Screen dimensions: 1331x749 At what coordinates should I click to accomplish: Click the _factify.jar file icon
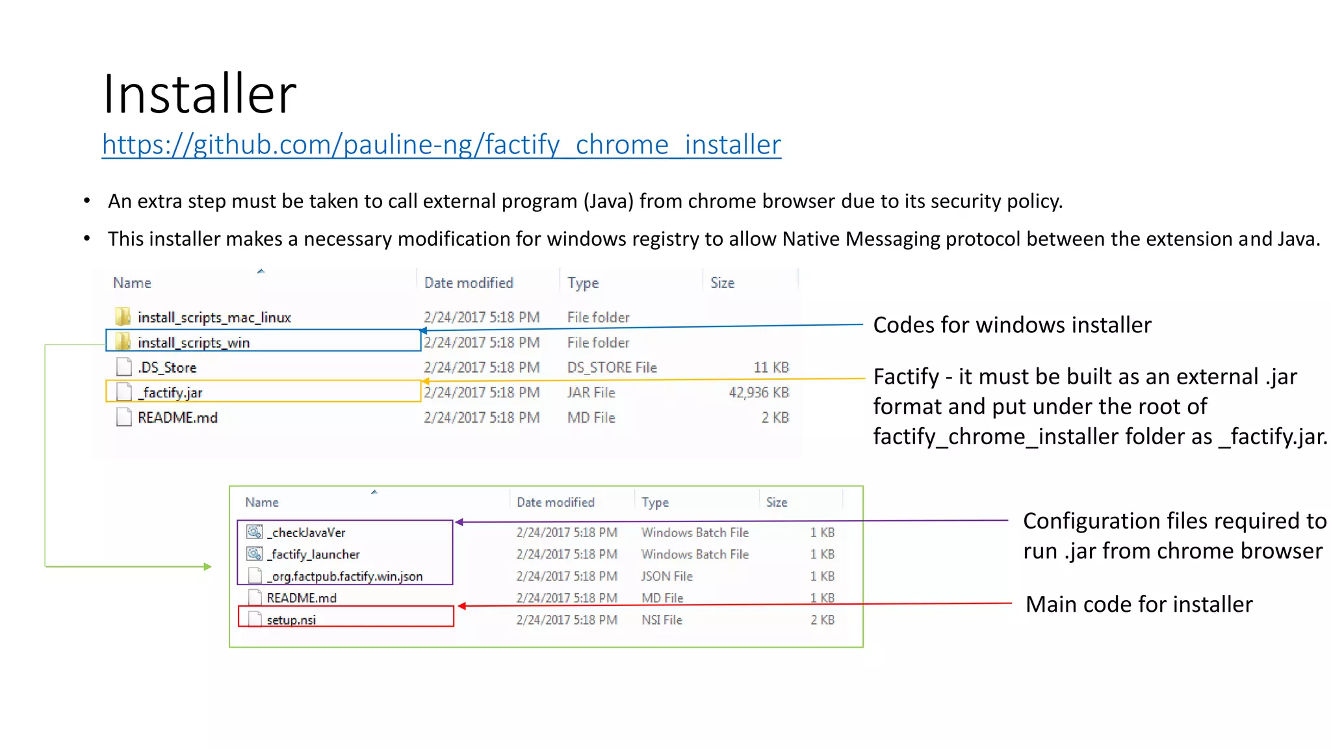tap(123, 392)
